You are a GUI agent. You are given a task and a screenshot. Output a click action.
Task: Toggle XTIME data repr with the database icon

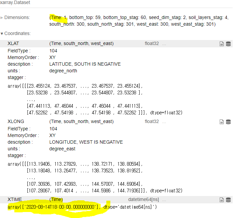click(228, 200)
